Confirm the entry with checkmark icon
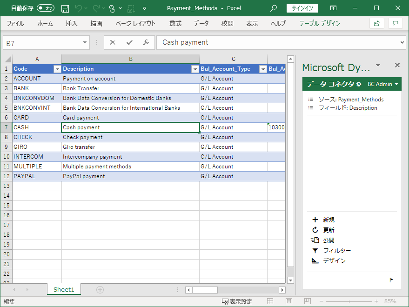The width and height of the screenshot is (409, 307). click(129, 42)
